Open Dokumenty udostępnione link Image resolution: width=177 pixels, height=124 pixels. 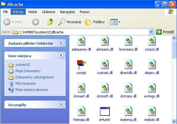(35, 77)
